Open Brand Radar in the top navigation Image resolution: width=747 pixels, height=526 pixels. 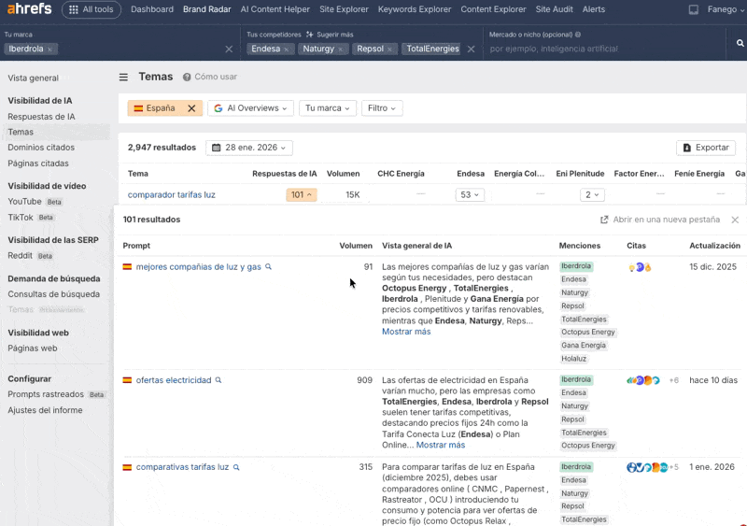pos(206,9)
